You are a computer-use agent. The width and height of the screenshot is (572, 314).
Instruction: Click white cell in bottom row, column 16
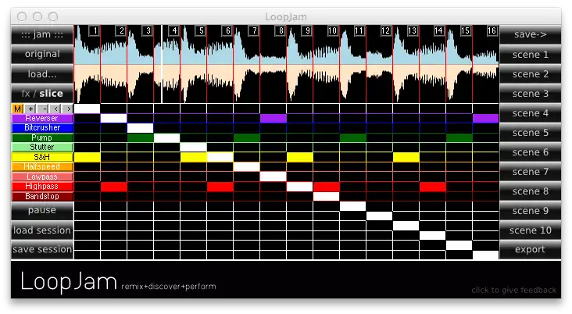[x=486, y=255]
